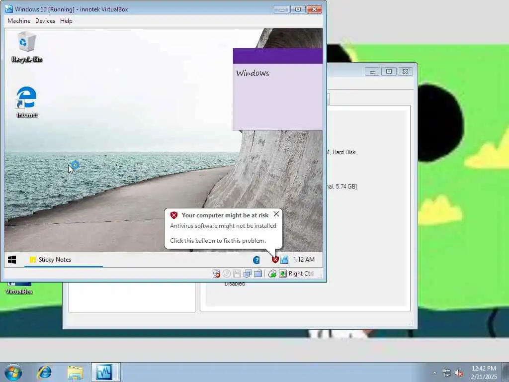This screenshot has height=382, width=509.
Task: Click the shared folders status icon
Action: tap(258, 274)
